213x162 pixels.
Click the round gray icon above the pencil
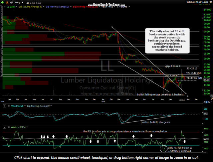coord(212,96)
